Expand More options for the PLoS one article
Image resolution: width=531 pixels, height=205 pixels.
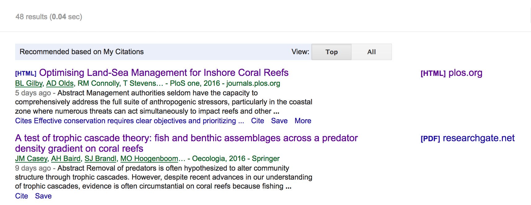pyautogui.click(x=303, y=121)
